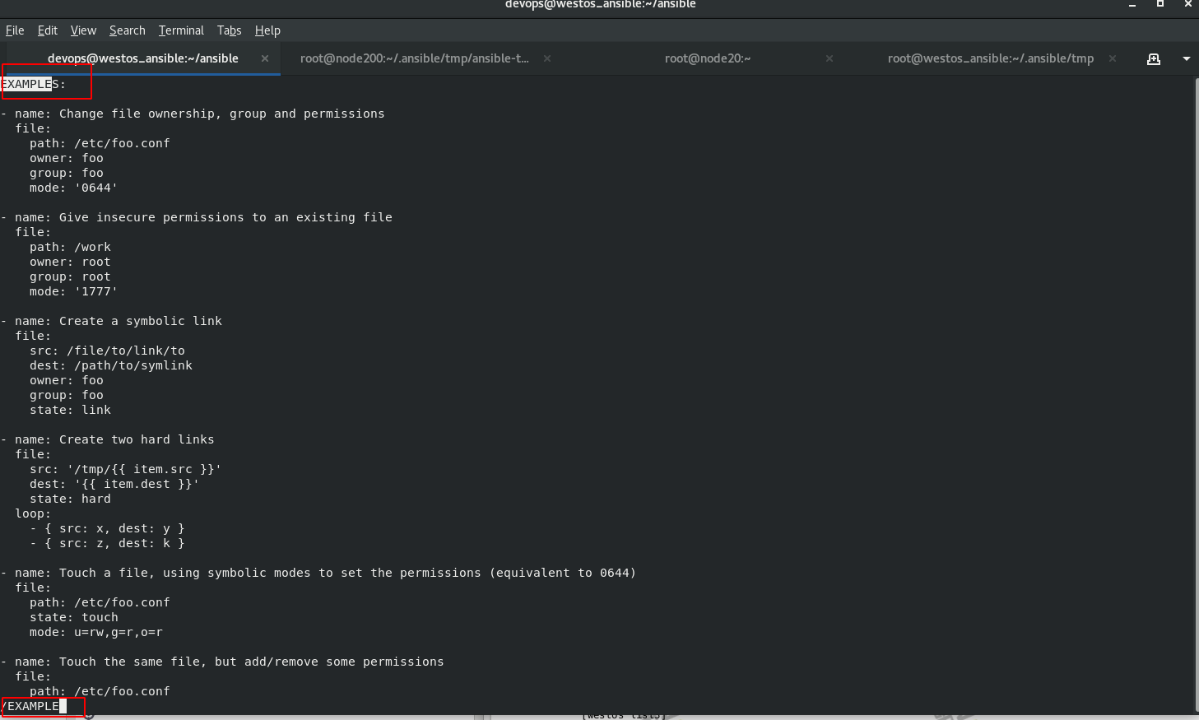Maximize the terminal window

[x=1160, y=4]
